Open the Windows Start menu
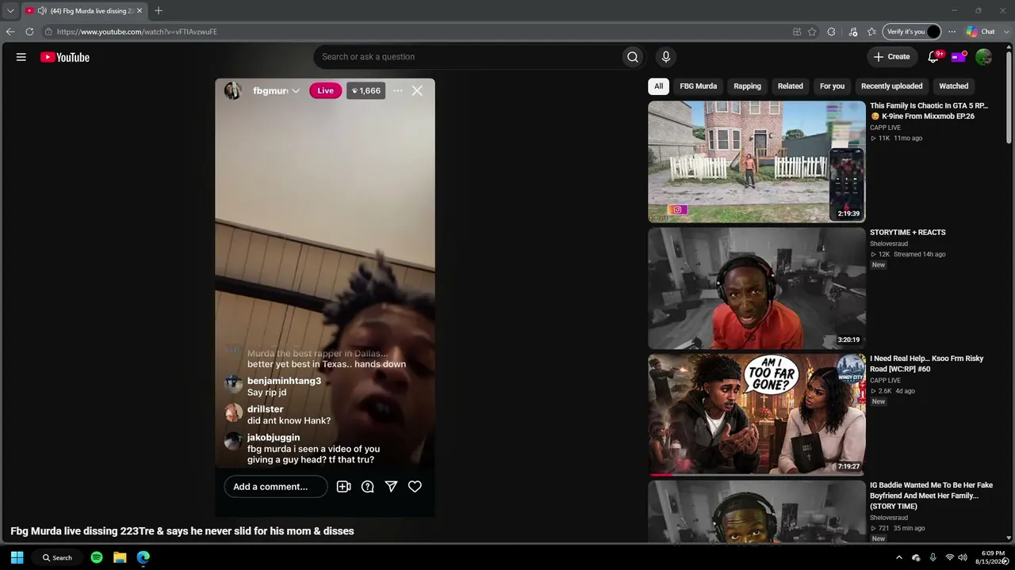The image size is (1015, 570). pyautogui.click(x=17, y=557)
